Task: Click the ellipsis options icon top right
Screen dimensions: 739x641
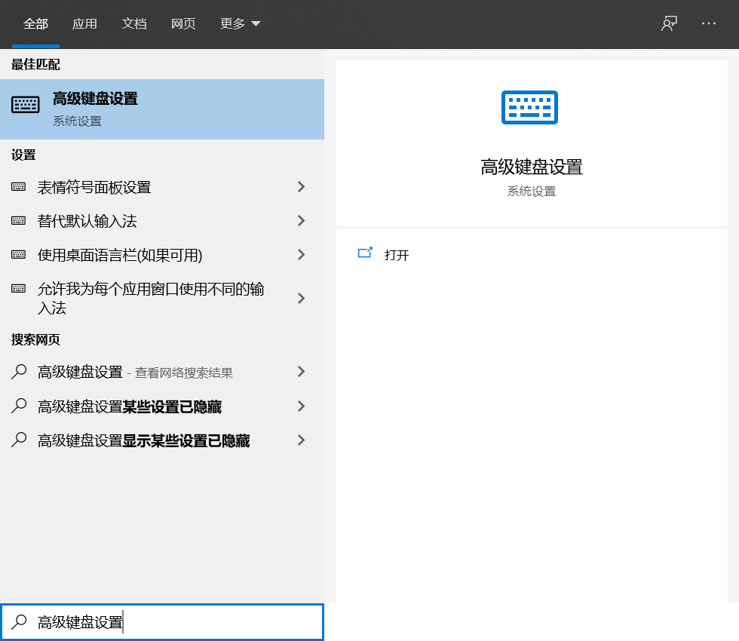Action: (708, 23)
